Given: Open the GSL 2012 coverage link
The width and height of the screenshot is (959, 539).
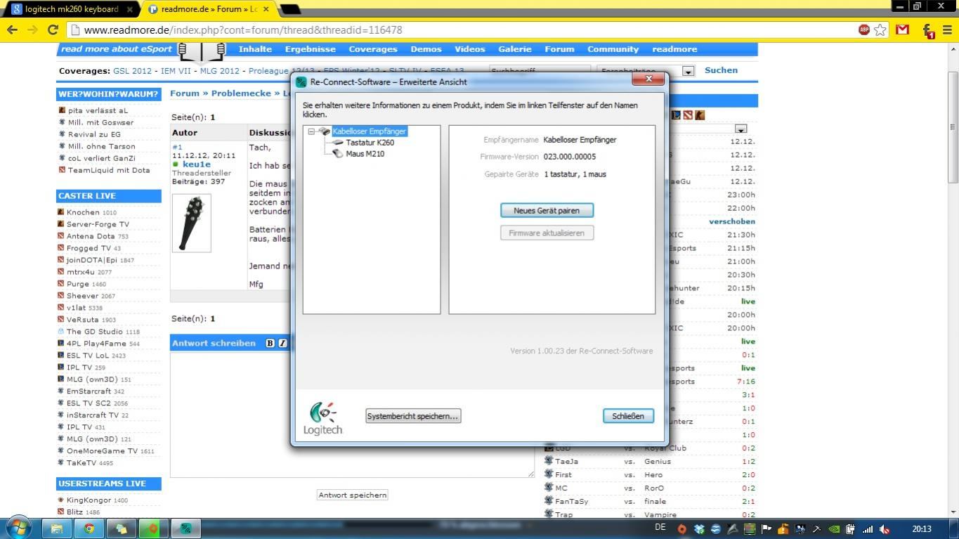Looking at the screenshot, I should [x=132, y=71].
